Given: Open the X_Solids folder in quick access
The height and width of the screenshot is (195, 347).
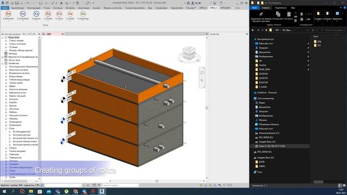Looking at the screenshot, I should coord(262,87).
